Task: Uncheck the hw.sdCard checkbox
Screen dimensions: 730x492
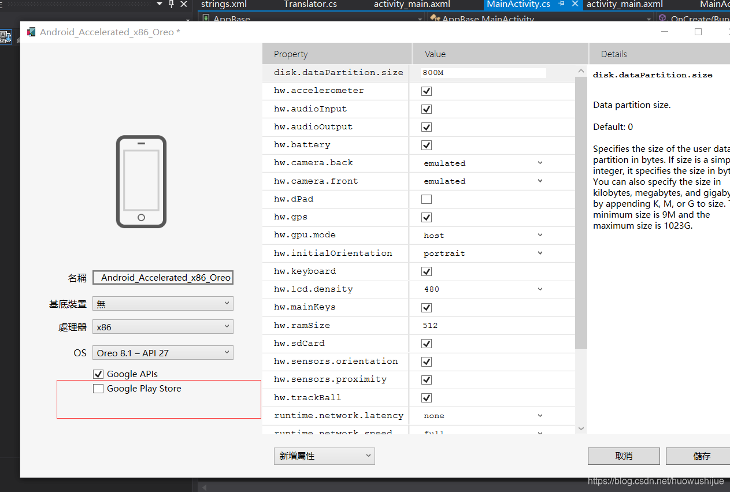Action: click(x=427, y=344)
